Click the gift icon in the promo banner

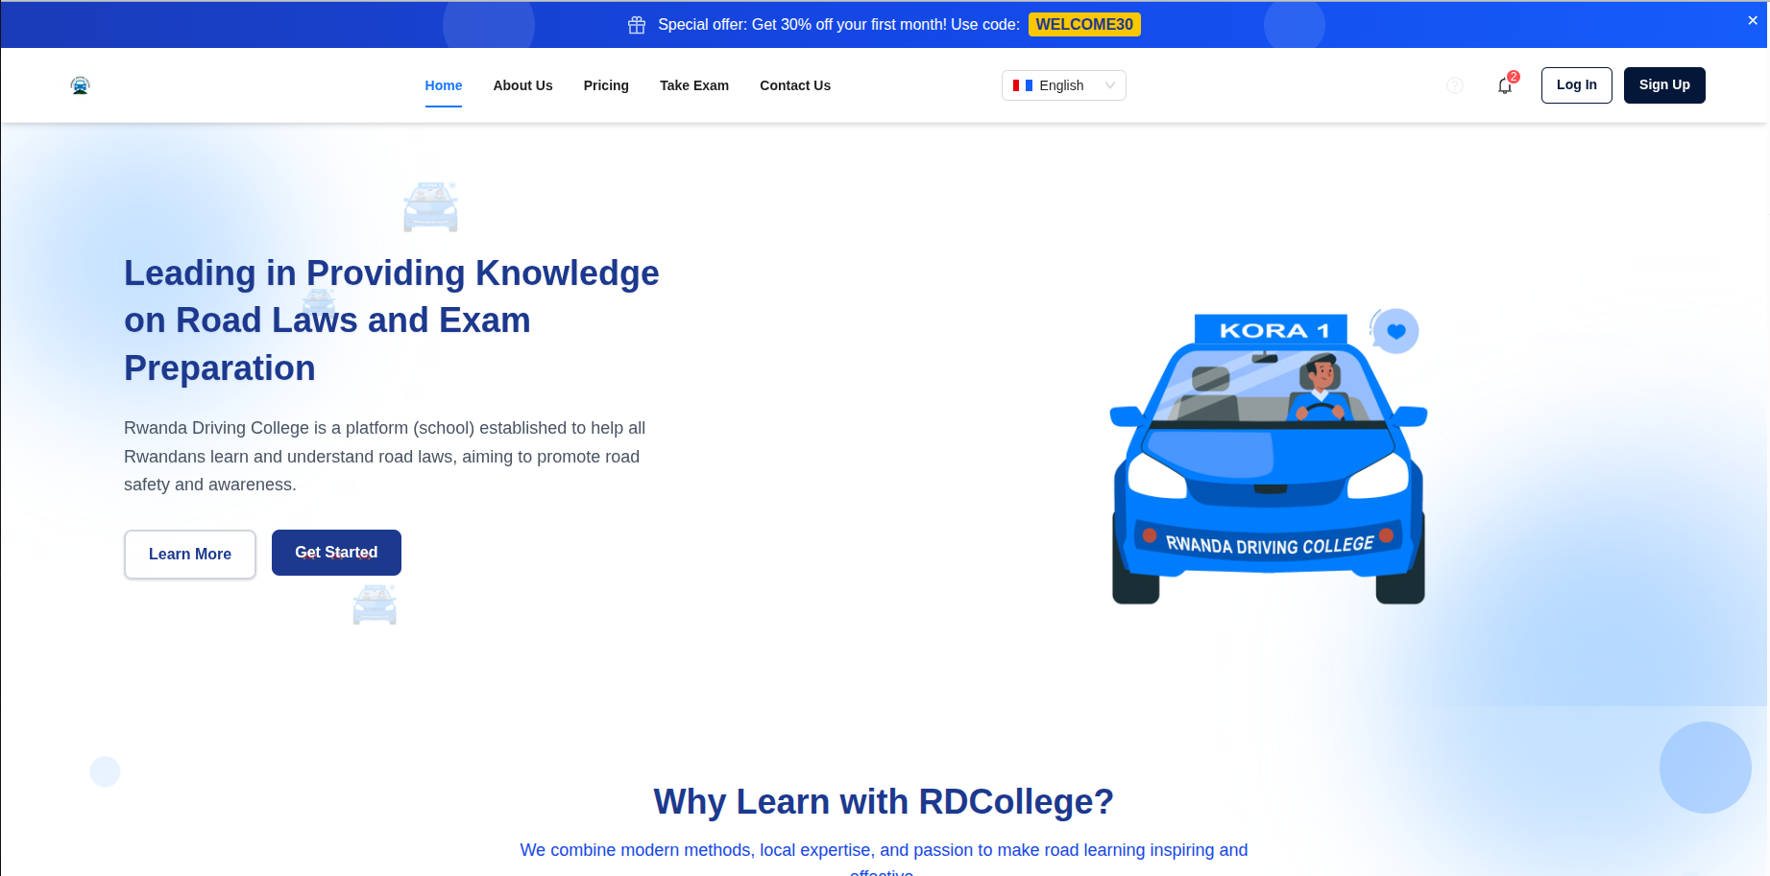pyautogui.click(x=637, y=25)
